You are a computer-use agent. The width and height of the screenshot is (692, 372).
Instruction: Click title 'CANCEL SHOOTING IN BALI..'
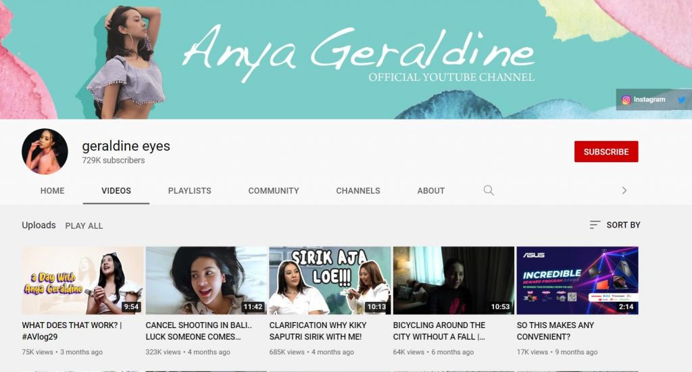coord(199,331)
